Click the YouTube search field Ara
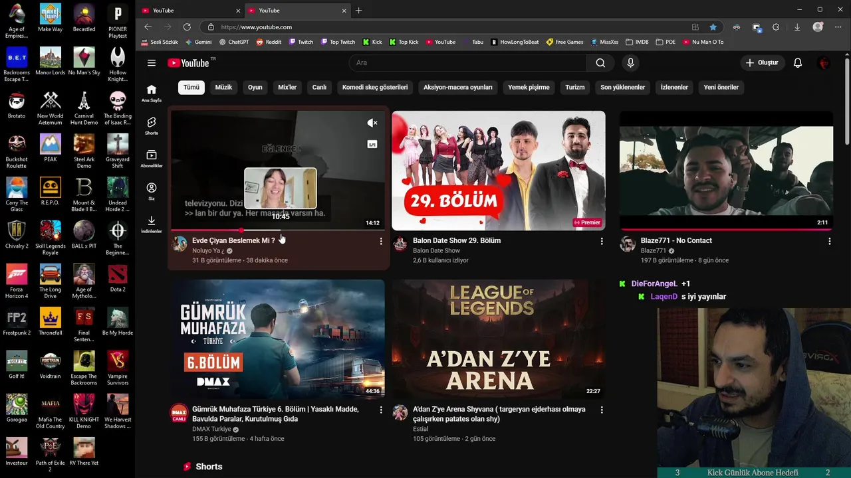 467,63
